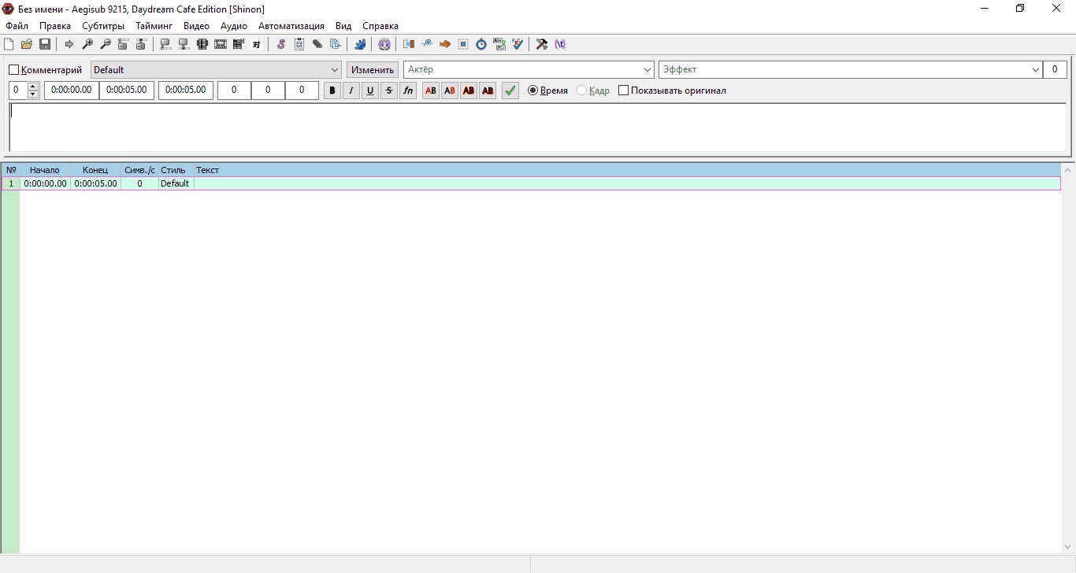1076x573 pixels.
Task: Enable the Комментарий checkbox
Action: point(13,70)
